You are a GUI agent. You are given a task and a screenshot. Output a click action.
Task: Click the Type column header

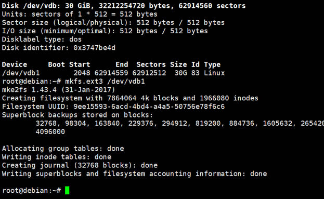(x=212, y=64)
